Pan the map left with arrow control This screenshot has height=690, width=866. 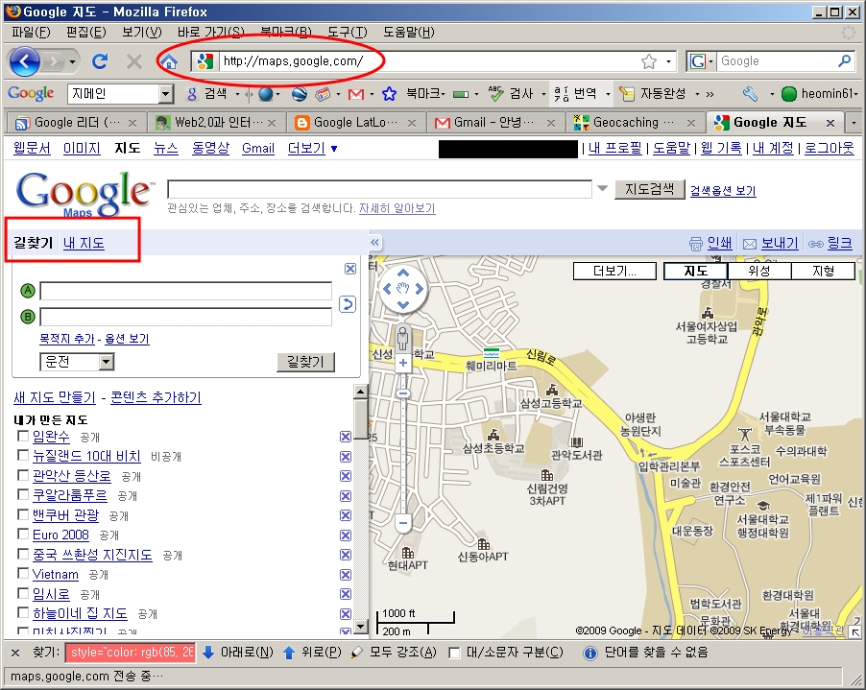pos(387,288)
